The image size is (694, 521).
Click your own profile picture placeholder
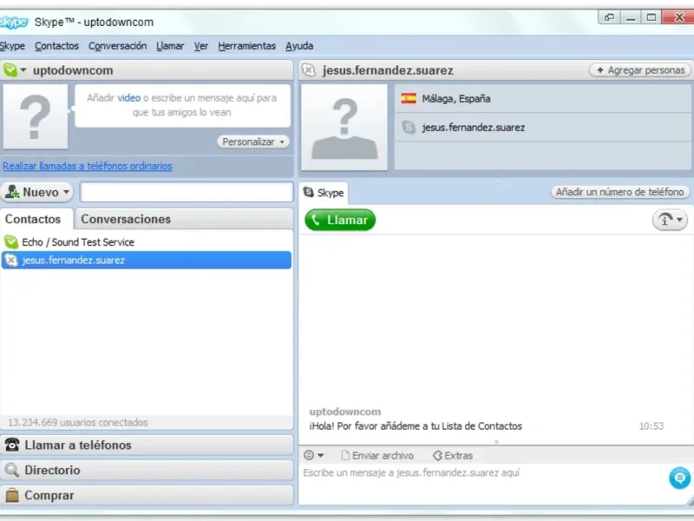(36, 116)
